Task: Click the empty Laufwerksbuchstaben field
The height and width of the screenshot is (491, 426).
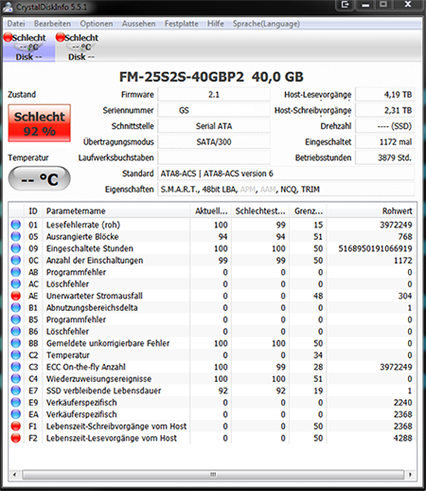Action: point(214,157)
